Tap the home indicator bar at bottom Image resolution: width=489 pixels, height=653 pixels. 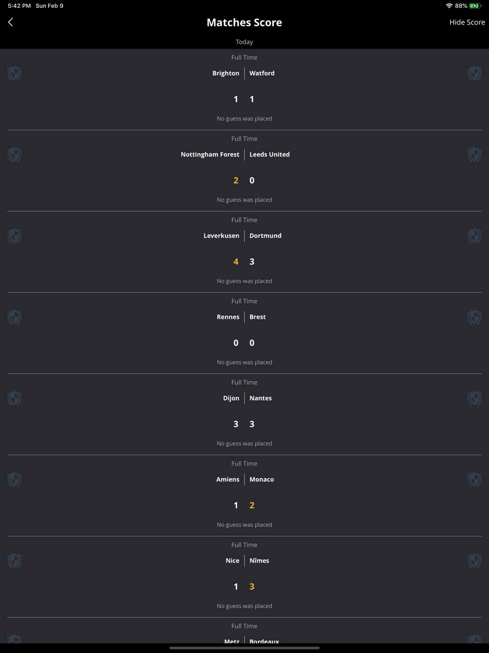point(244,648)
